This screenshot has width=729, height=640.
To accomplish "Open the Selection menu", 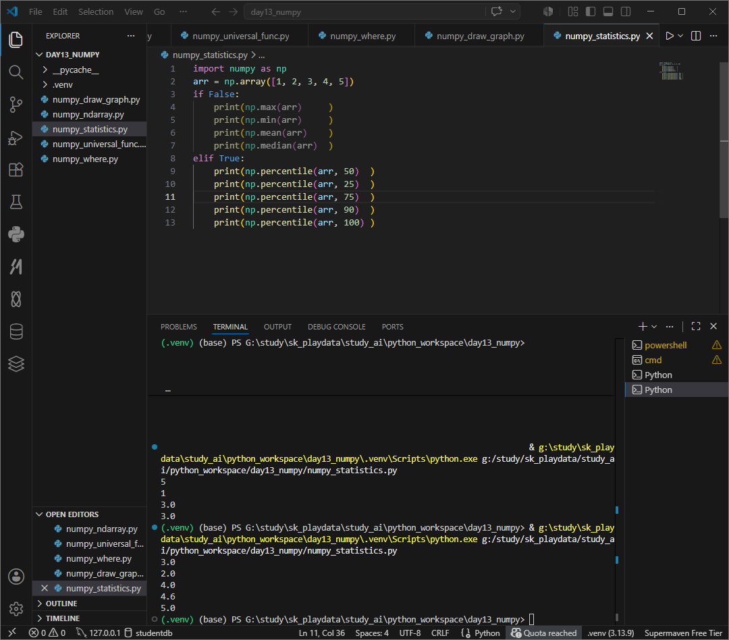I will [x=96, y=11].
